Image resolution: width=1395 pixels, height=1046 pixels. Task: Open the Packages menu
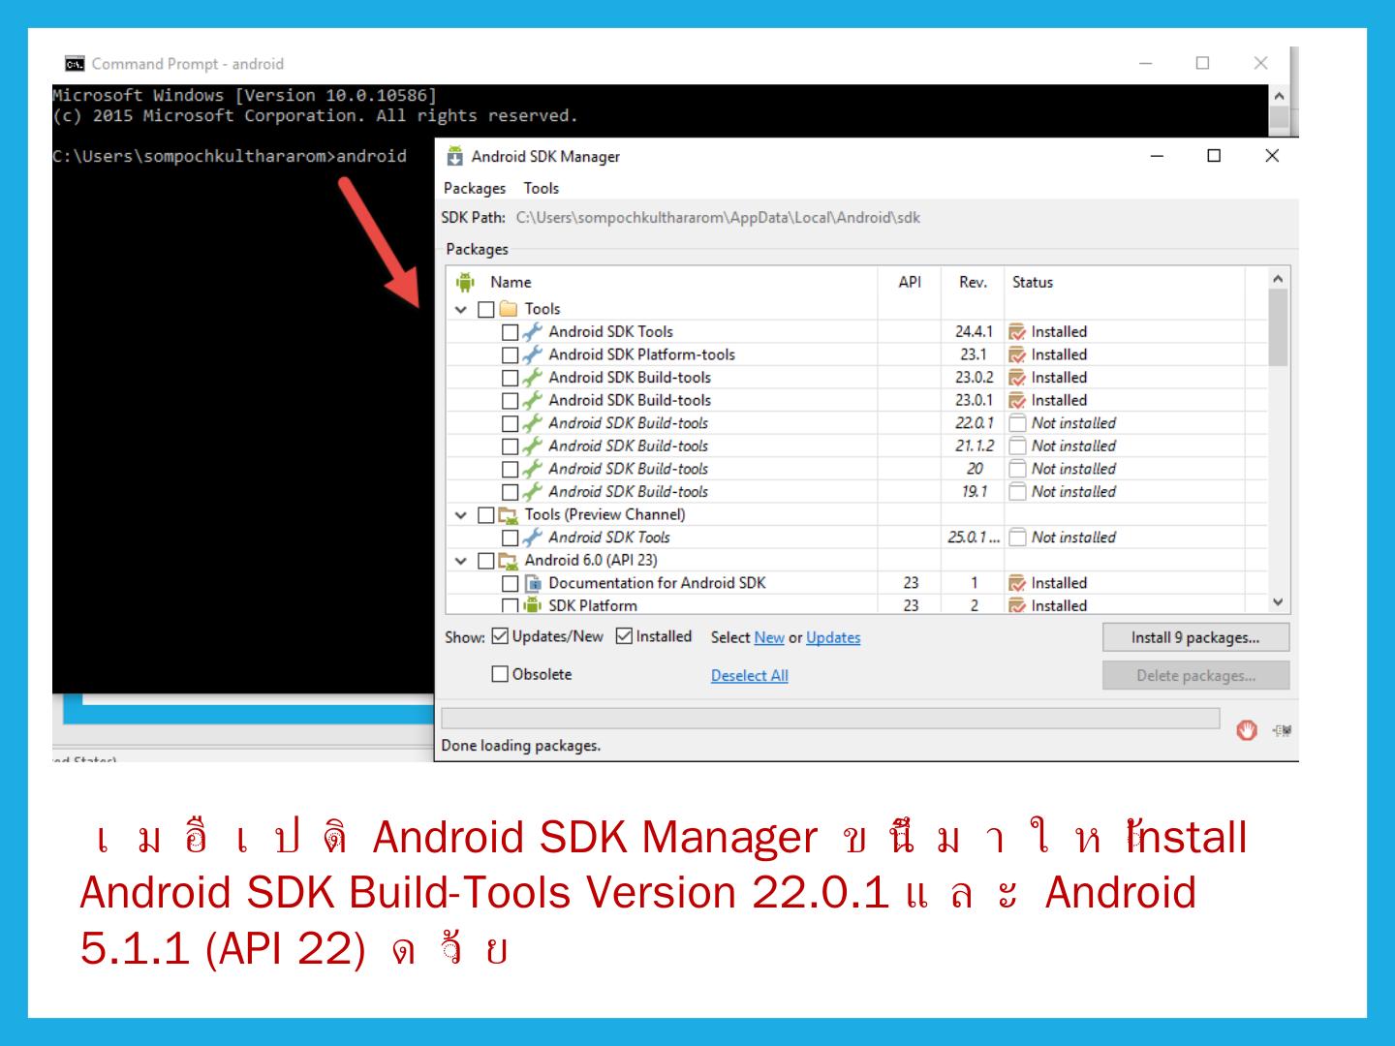click(475, 189)
